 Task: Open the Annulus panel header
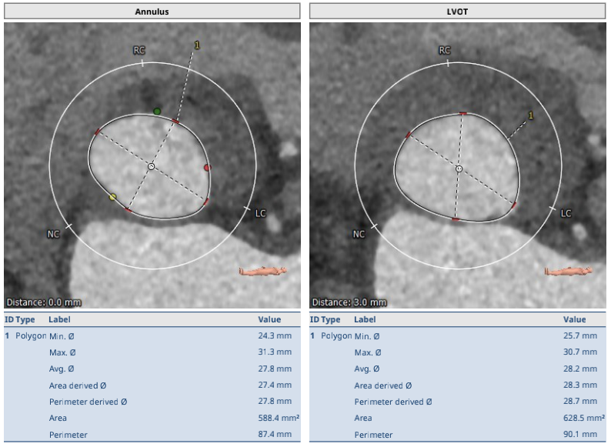pyautogui.click(x=152, y=11)
